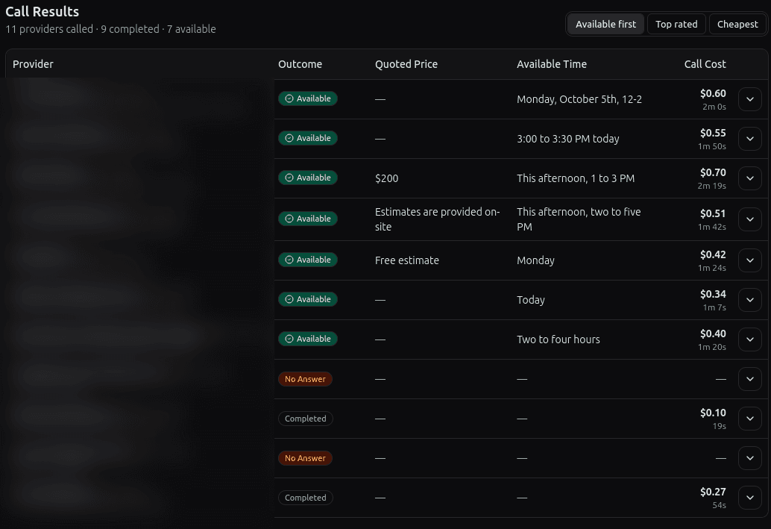Click the $0.55 call cost
771x529 pixels.
point(713,133)
